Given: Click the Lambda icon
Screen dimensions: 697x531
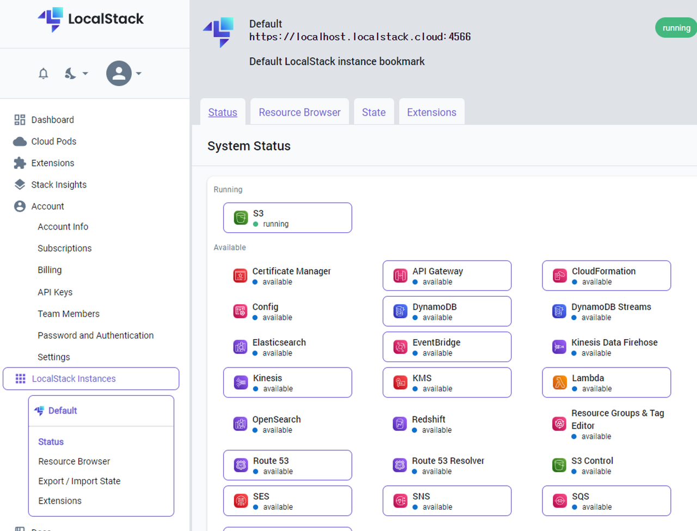Looking at the screenshot, I should click(560, 383).
